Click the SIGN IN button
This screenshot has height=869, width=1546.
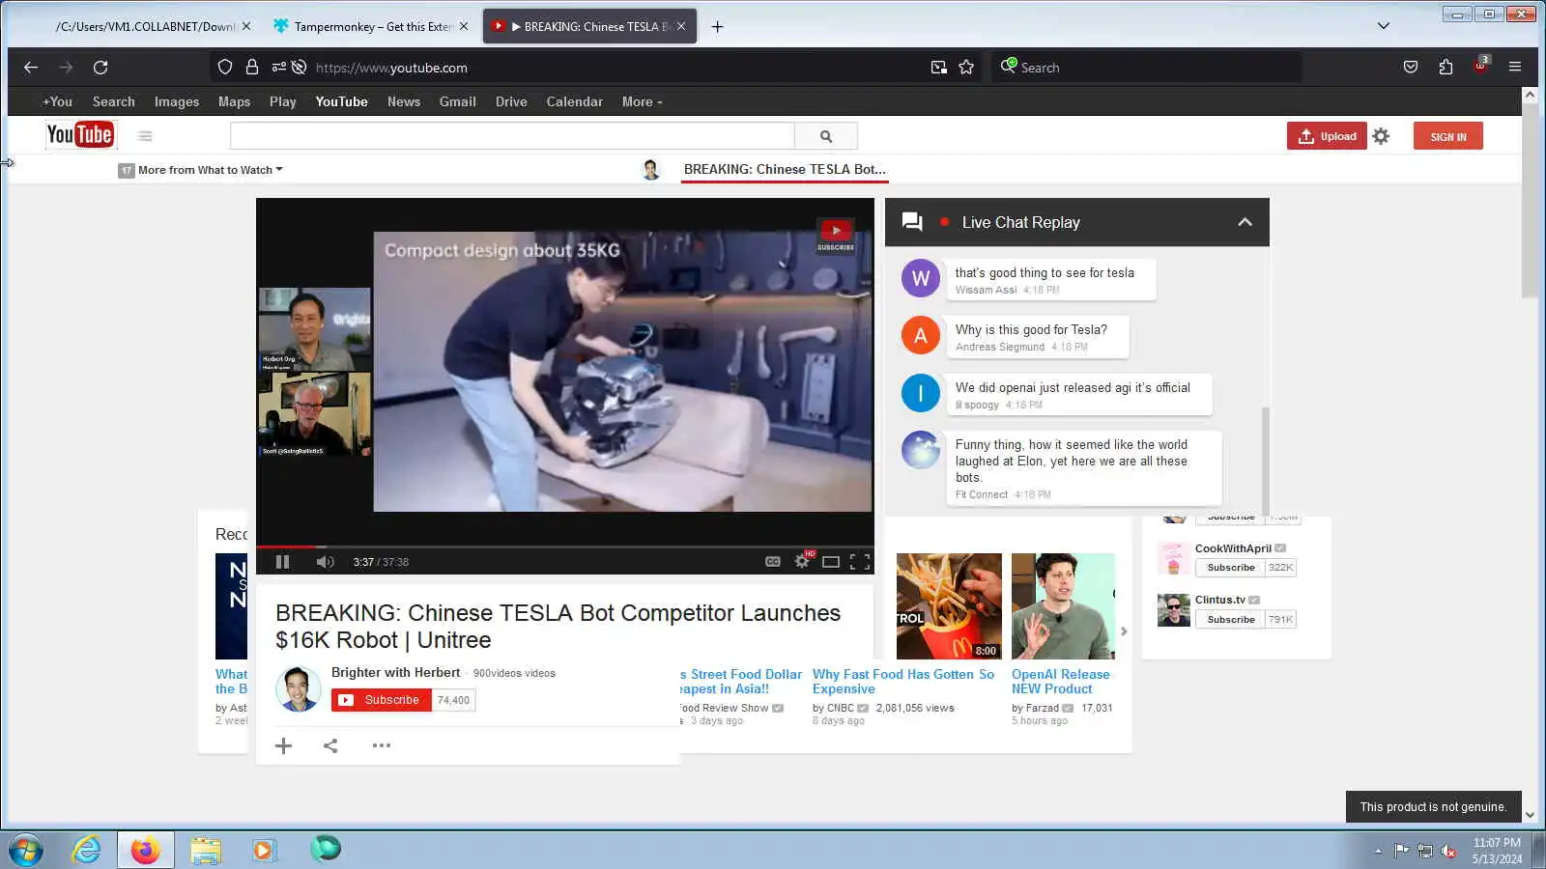coord(1447,136)
